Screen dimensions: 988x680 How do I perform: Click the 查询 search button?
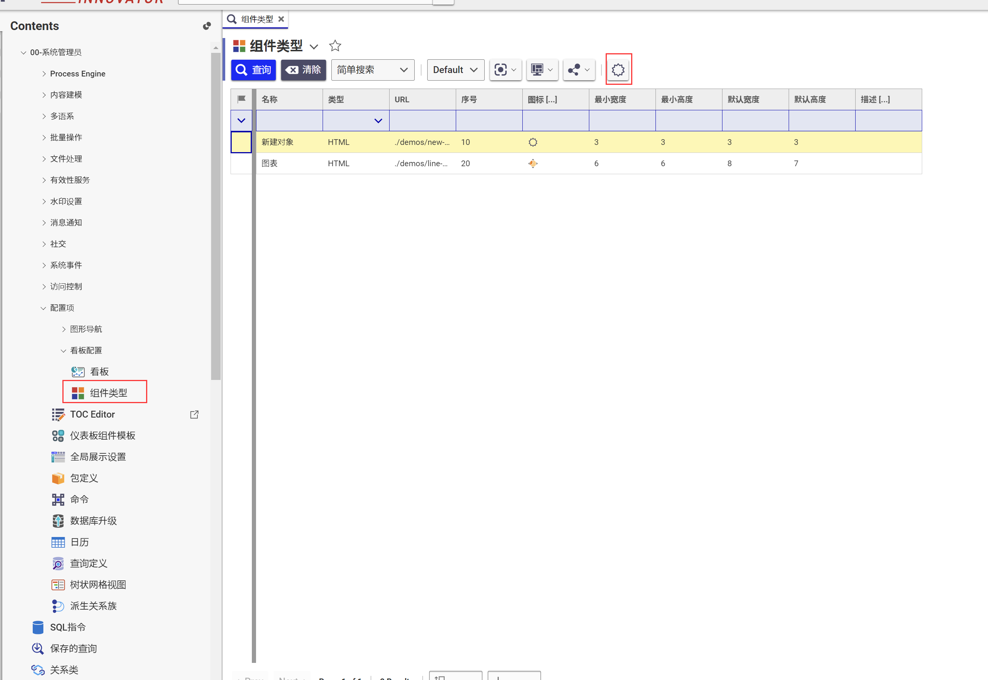pos(254,70)
